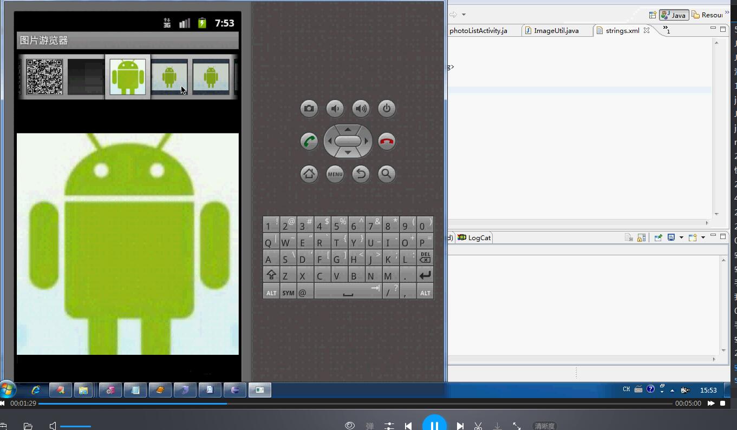Lower volume with emulator volume-down button

335,109
